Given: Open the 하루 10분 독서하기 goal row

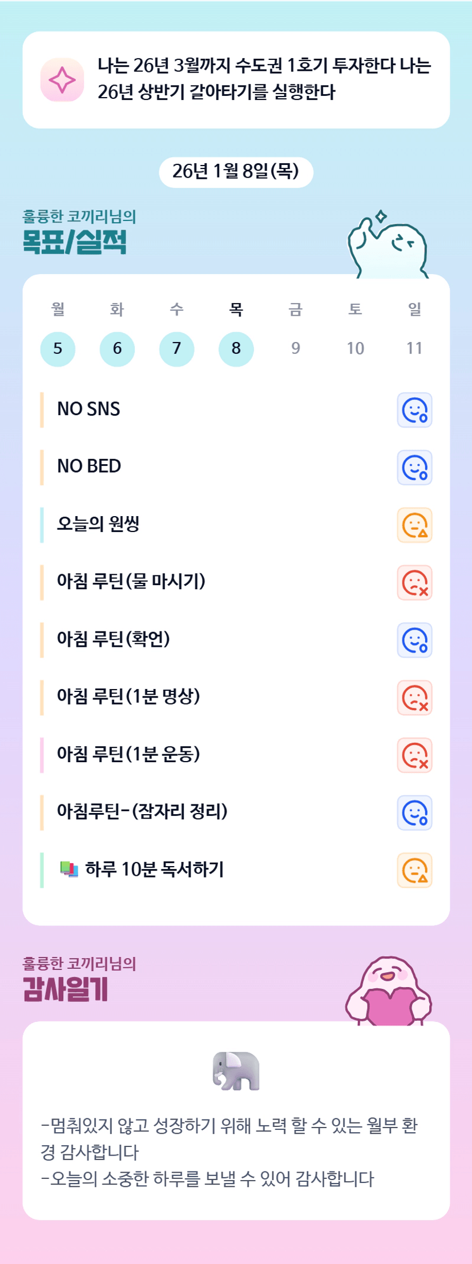Looking at the screenshot, I should (x=154, y=869).
